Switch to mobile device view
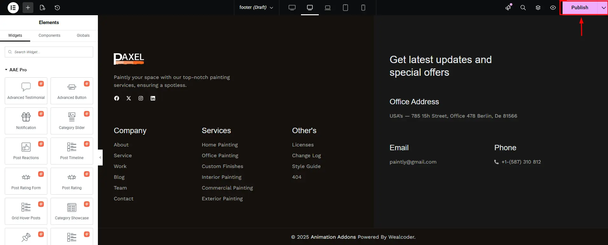 [x=363, y=8]
